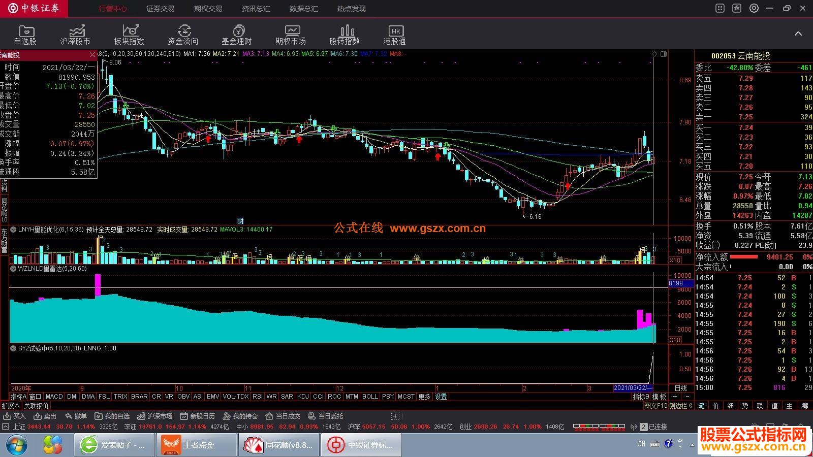Open 我的自选 in bottom toolbar

112,416
